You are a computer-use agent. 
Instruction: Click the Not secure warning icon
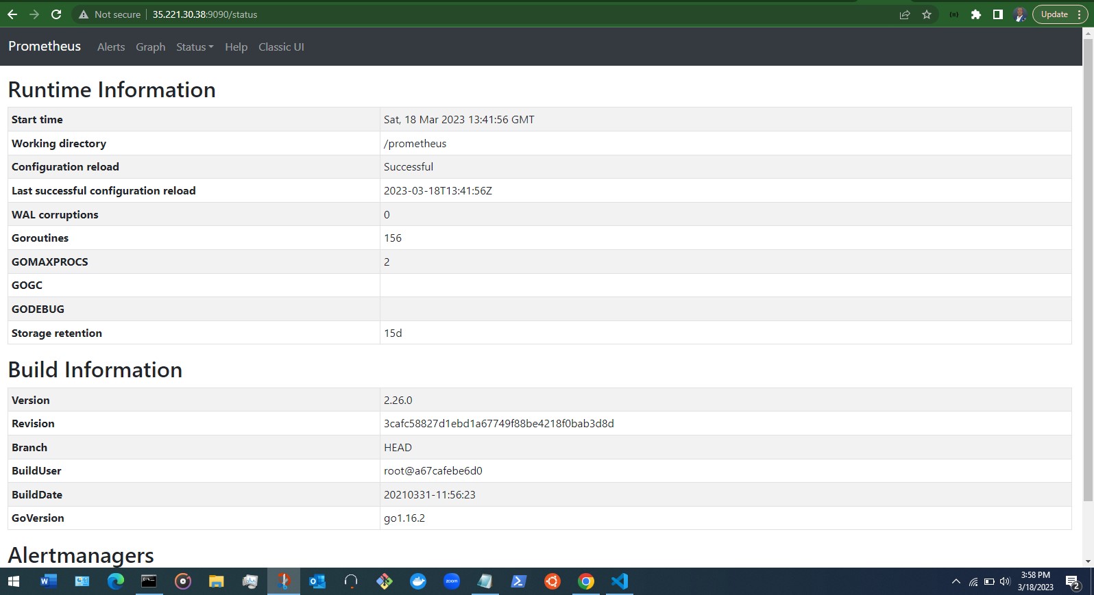coord(84,14)
